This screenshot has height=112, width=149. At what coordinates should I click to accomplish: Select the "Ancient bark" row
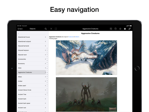coord(31,99)
